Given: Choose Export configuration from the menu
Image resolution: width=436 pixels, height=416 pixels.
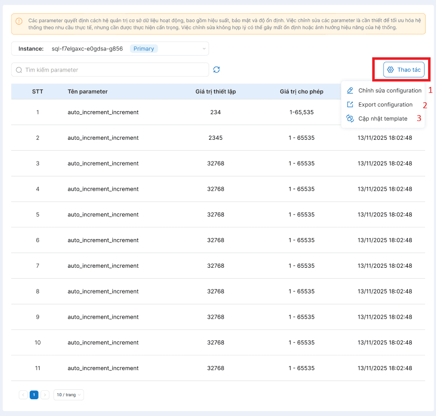Looking at the screenshot, I should click(x=385, y=105).
